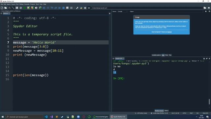This screenshot has height=119, width=211.
Task: Open the Edit menu
Action: (5, 4)
